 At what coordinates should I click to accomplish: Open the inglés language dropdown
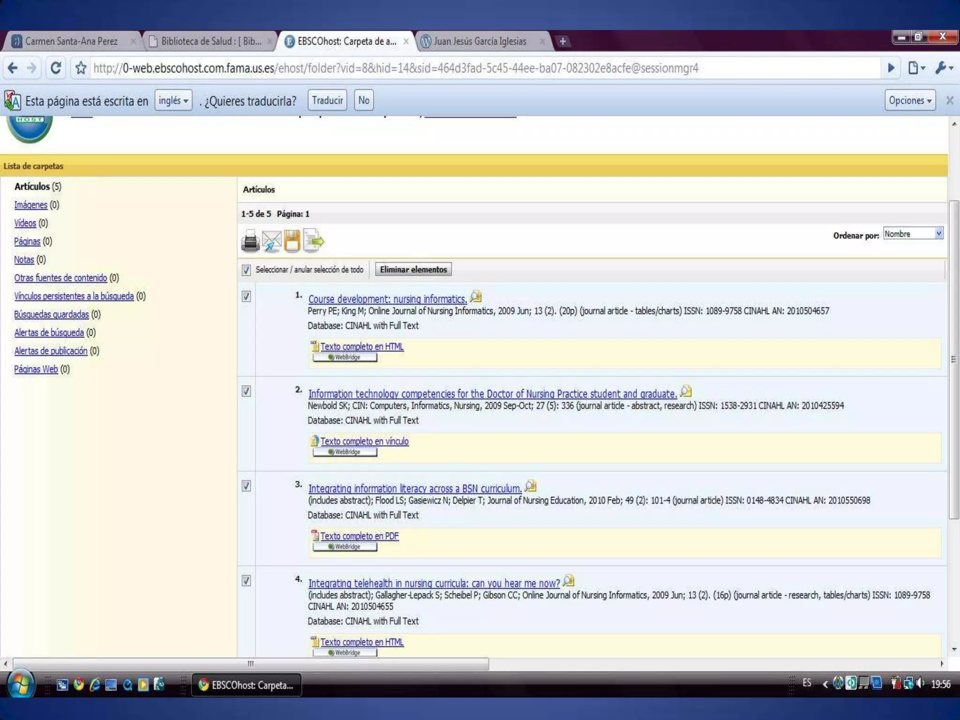click(173, 101)
